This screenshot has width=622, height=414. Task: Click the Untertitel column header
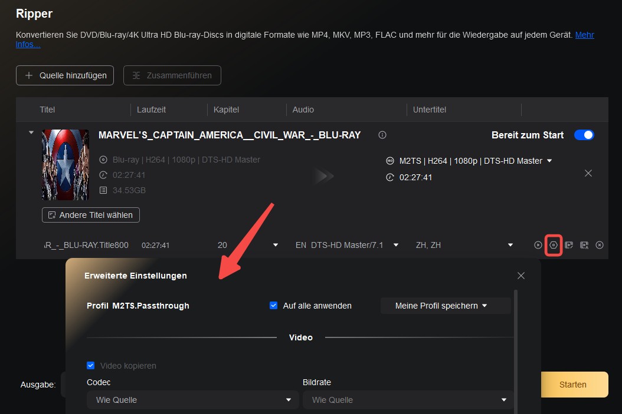coord(430,110)
